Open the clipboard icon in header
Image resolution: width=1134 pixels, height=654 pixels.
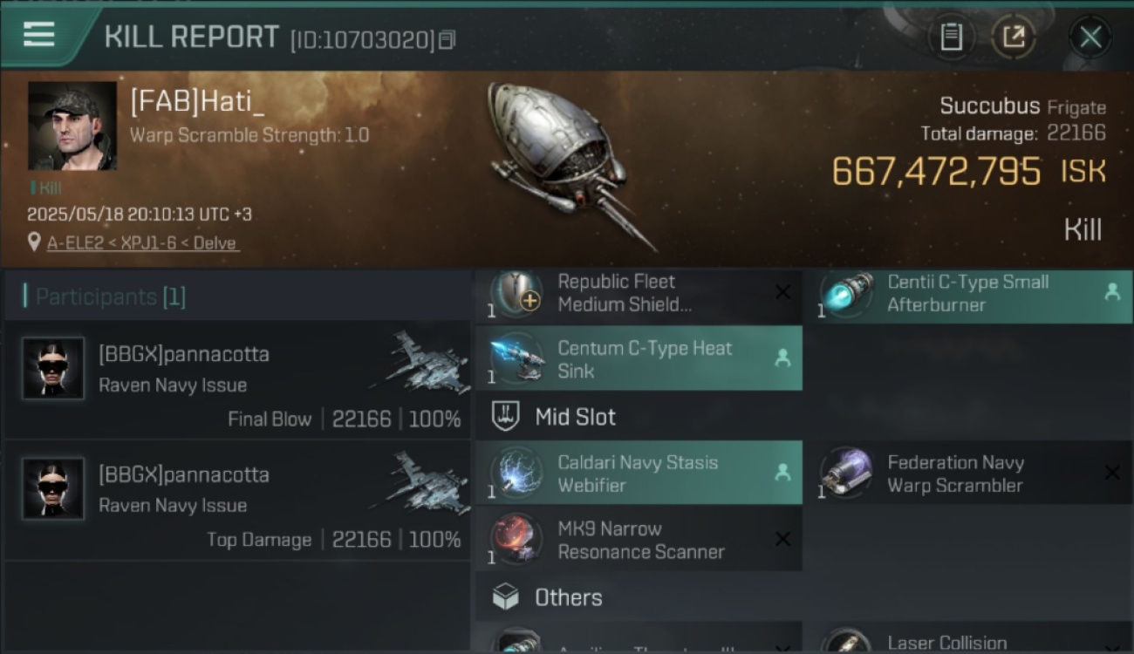pyautogui.click(x=951, y=37)
